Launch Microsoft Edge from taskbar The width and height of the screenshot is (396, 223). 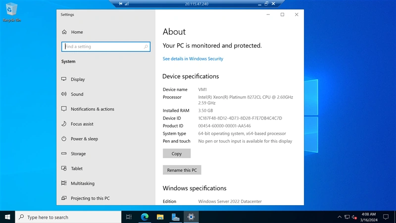coord(145,217)
